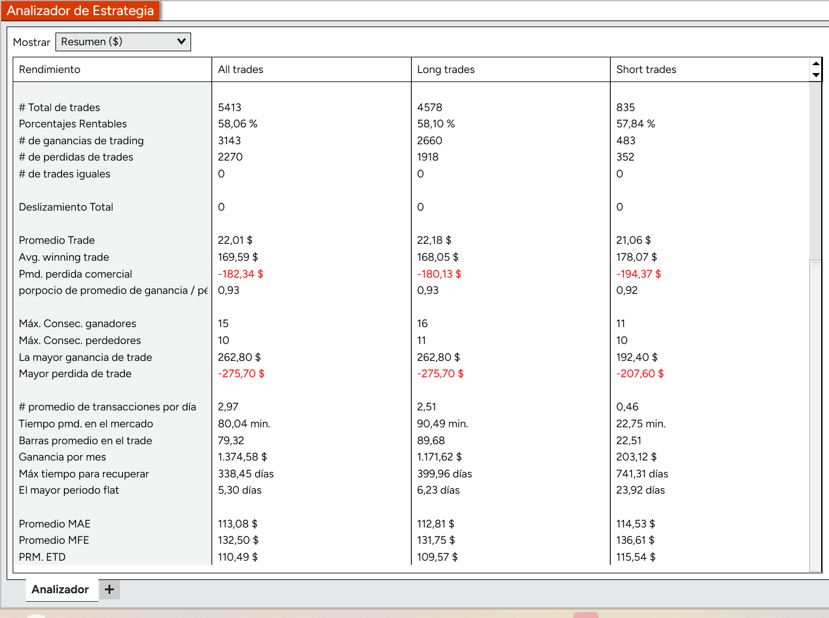Select the Porcentajes Rentables row label
This screenshot has width=829, height=618.
click(x=73, y=124)
